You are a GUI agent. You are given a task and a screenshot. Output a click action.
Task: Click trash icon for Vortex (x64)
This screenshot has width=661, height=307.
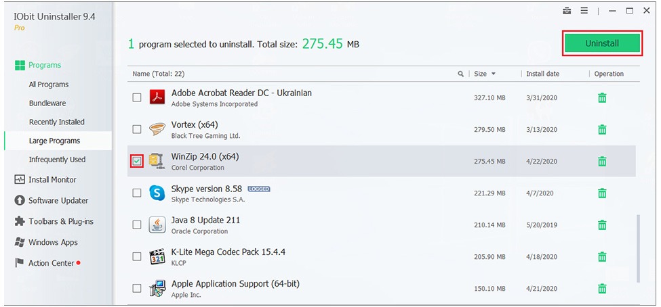602,130
